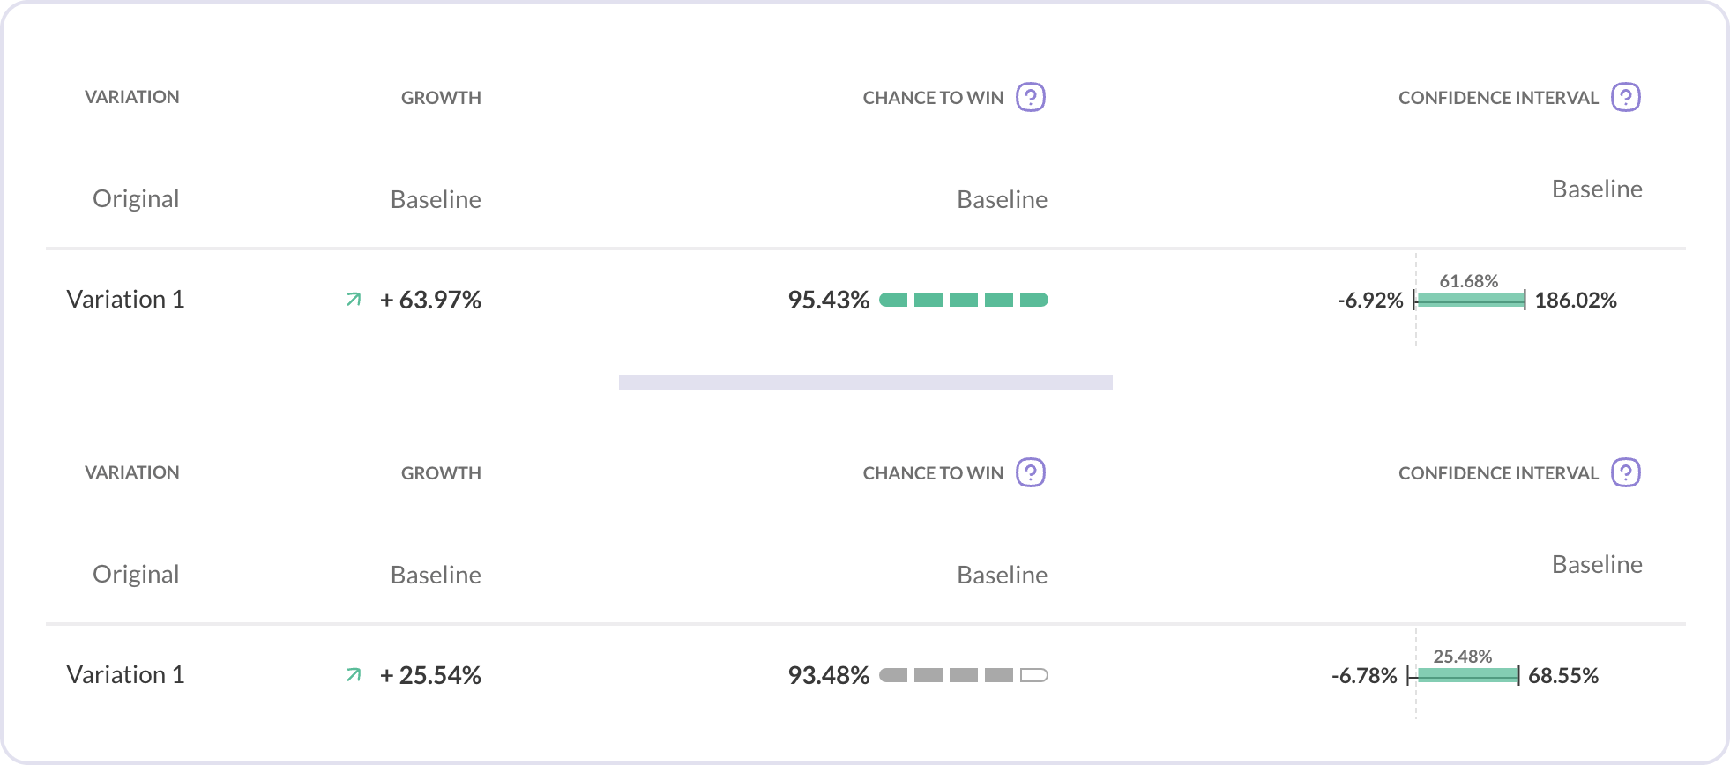Viewport: 1730px width, 765px height.
Task: Click the 186.02% upper confidence bound
Action: pos(1576,301)
